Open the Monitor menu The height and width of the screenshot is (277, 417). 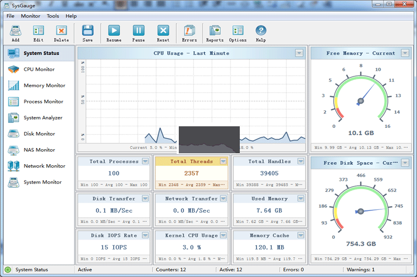pos(30,16)
